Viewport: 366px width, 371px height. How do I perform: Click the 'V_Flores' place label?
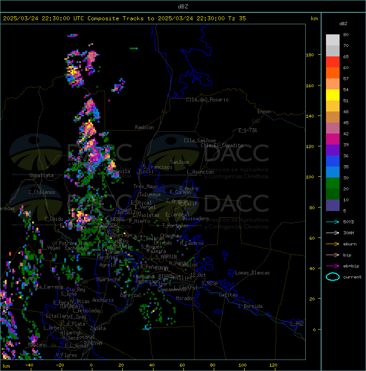(66, 355)
